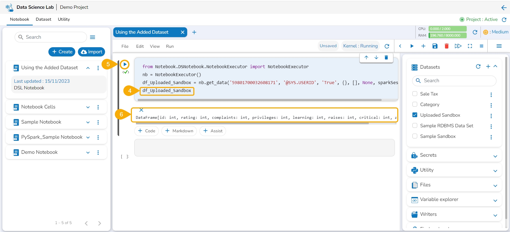Viewport: 510px width, 232px height.
Task: Click the Create notebook button
Action: coord(62,52)
